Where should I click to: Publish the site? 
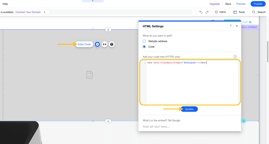pyautogui.click(x=258, y=4)
